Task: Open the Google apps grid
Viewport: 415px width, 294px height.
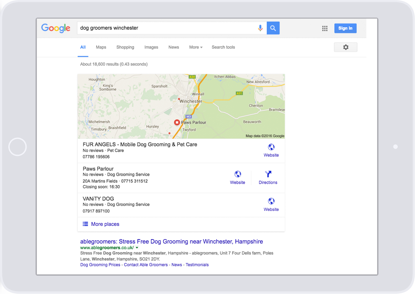Action: 325,29
